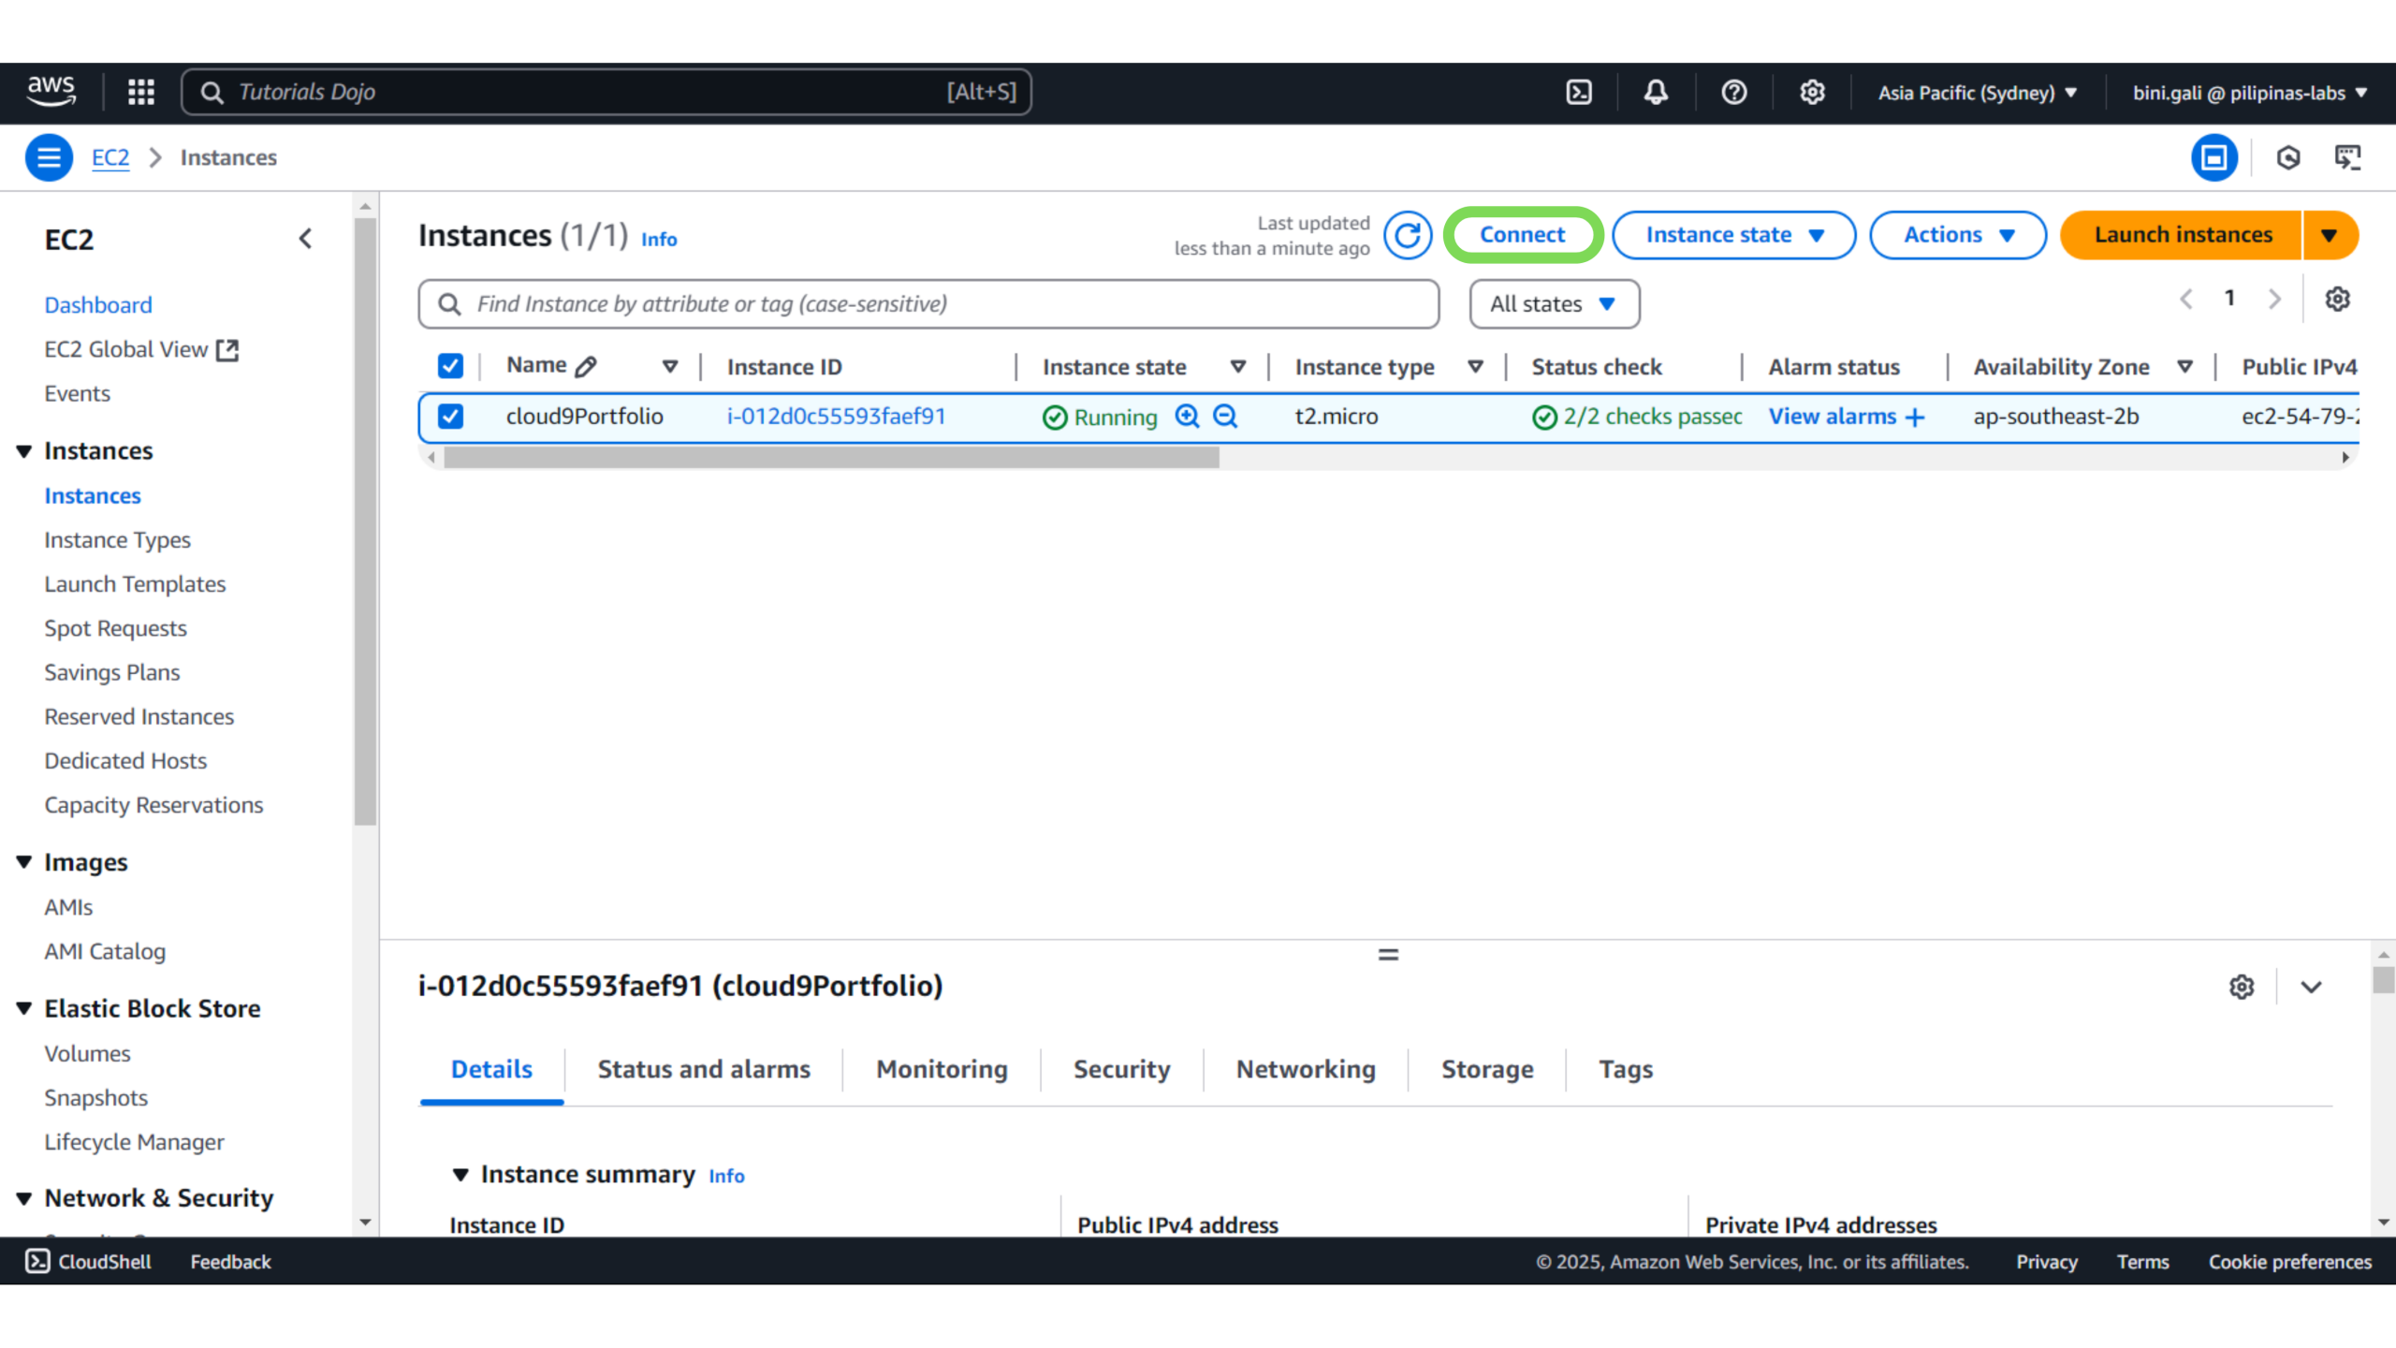Click the zoom-in icon next to Running
2396x1348 pixels.
coord(1187,417)
